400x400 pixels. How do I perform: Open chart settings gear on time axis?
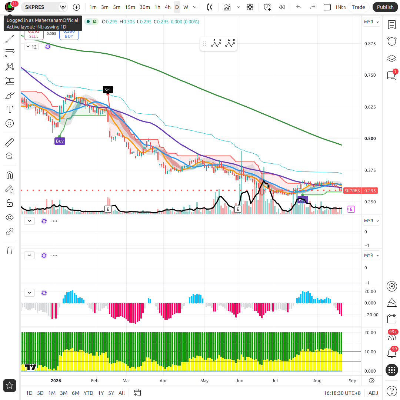click(x=372, y=381)
